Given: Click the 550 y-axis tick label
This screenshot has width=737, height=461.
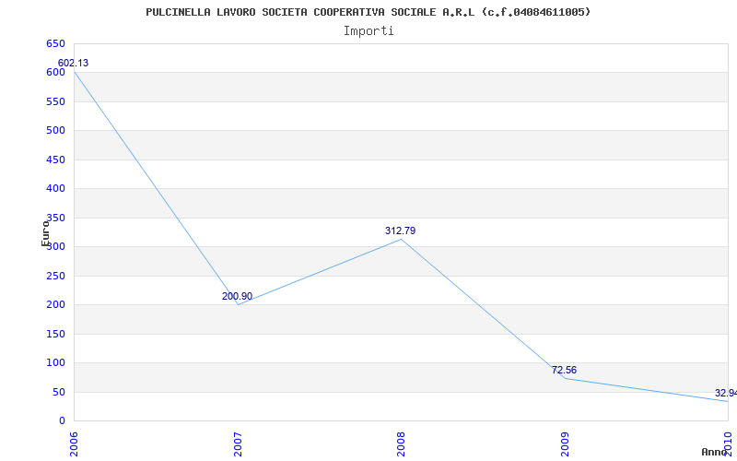Looking at the screenshot, I should [55, 101].
